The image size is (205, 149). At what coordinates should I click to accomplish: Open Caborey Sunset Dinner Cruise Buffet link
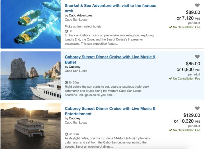pos(110,59)
